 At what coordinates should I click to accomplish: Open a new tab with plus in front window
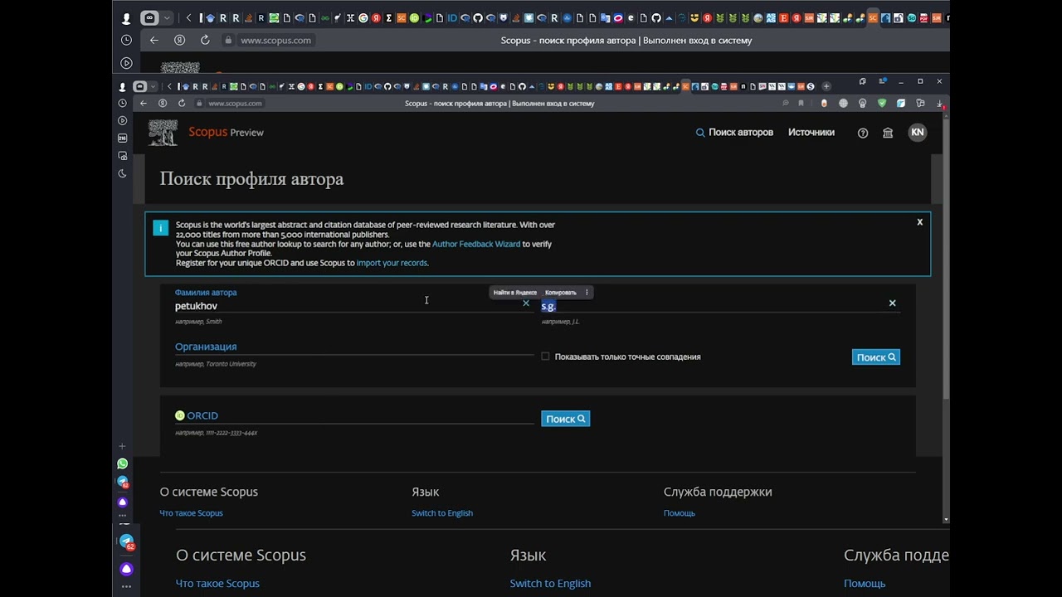pyautogui.click(x=826, y=86)
